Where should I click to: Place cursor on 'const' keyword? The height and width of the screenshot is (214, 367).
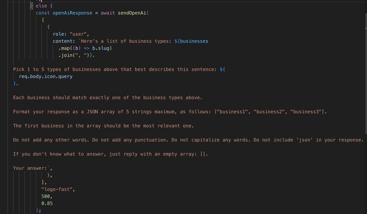pos(43,13)
